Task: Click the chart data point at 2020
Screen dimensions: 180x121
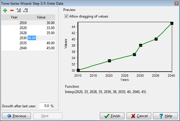Action: point(109,61)
